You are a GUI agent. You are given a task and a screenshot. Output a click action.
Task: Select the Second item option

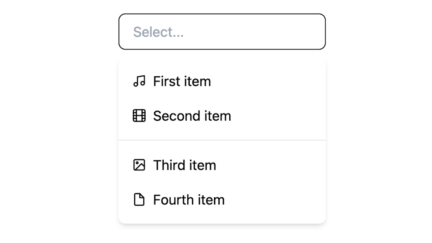(x=222, y=116)
